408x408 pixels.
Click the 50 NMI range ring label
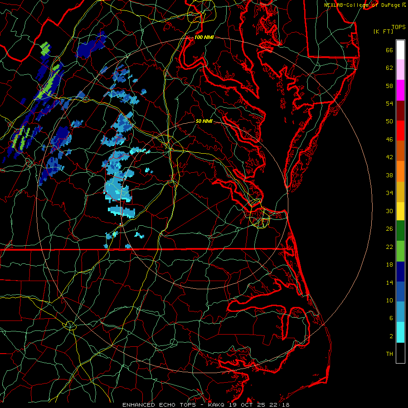pos(204,121)
